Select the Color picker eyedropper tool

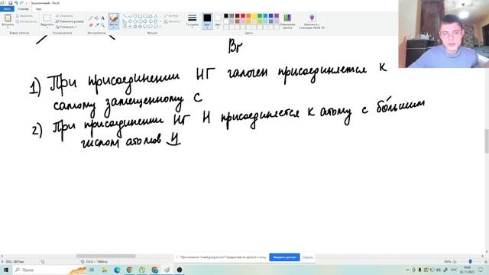click(97, 25)
